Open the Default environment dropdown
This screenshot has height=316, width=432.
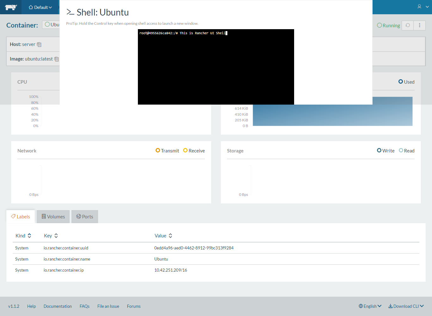tap(40, 7)
